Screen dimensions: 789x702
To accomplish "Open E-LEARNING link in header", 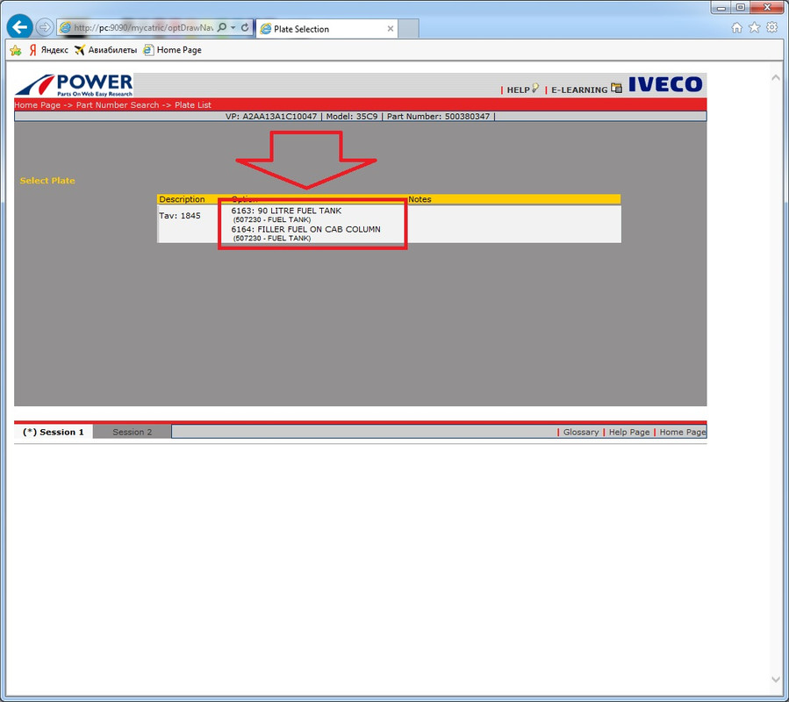I will click(586, 90).
